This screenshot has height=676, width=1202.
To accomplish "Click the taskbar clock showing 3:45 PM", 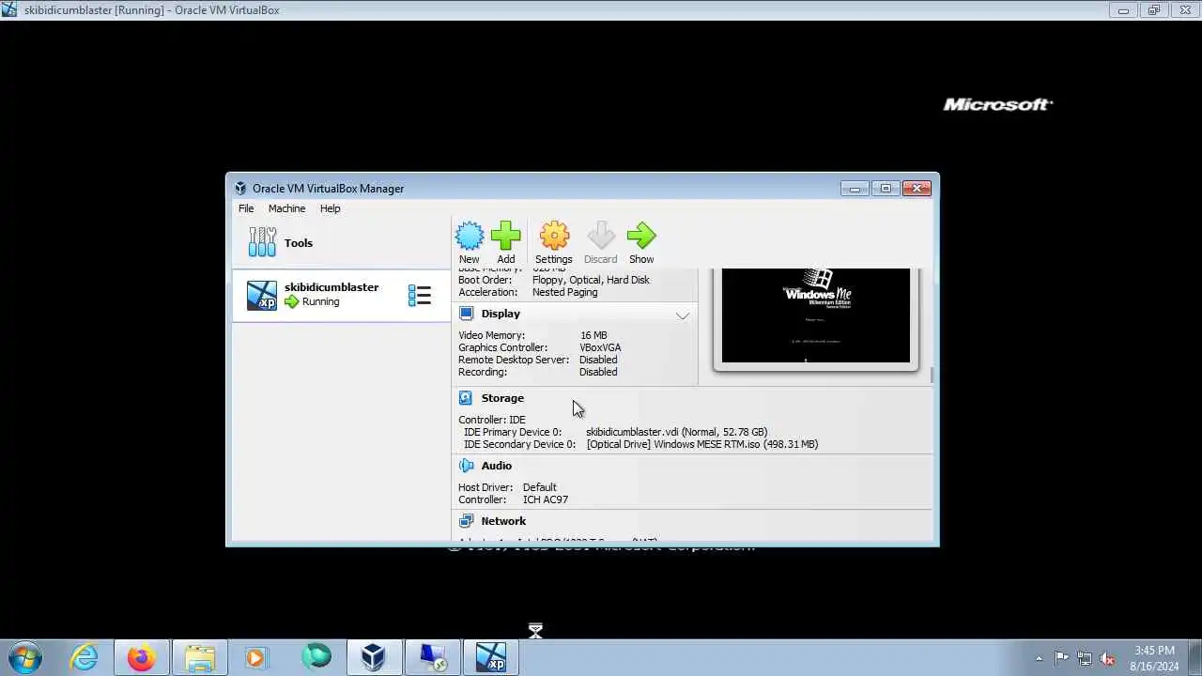I will click(1154, 657).
